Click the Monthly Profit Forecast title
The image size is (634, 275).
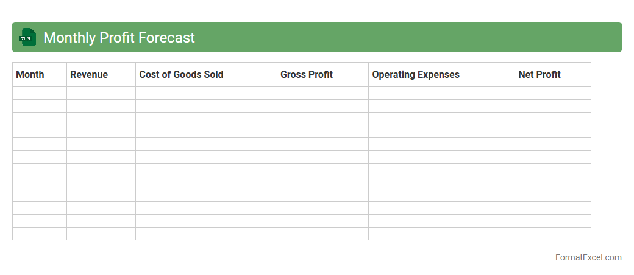point(119,38)
